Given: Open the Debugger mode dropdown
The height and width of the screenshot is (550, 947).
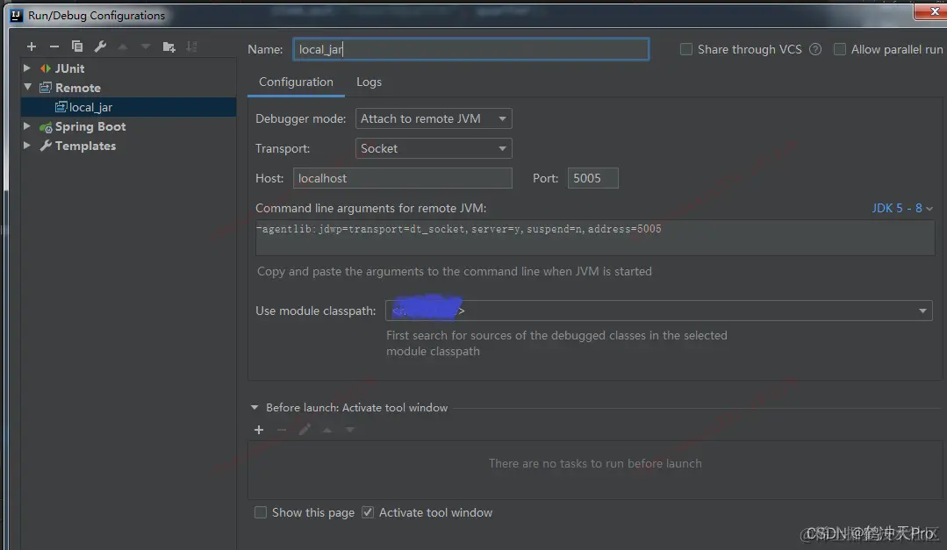Looking at the screenshot, I should [434, 118].
